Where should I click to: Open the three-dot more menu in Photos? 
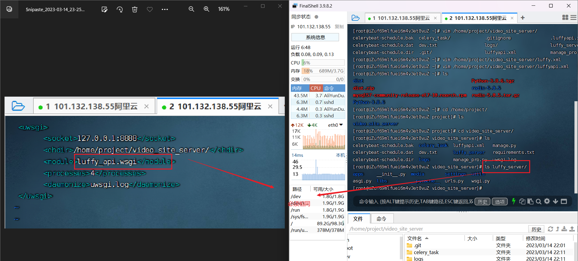pyautogui.click(x=165, y=9)
